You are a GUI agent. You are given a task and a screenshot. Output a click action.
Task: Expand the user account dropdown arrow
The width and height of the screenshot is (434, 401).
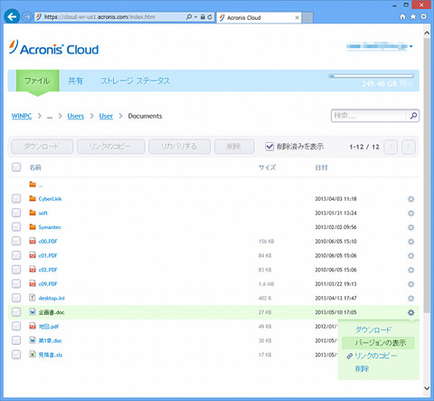tap(411, 46)
